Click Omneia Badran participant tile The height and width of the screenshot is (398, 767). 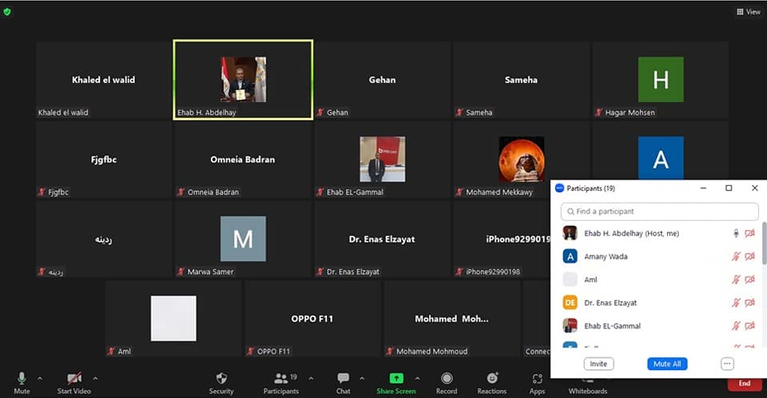pyautogui.click(x=243, y=160)
